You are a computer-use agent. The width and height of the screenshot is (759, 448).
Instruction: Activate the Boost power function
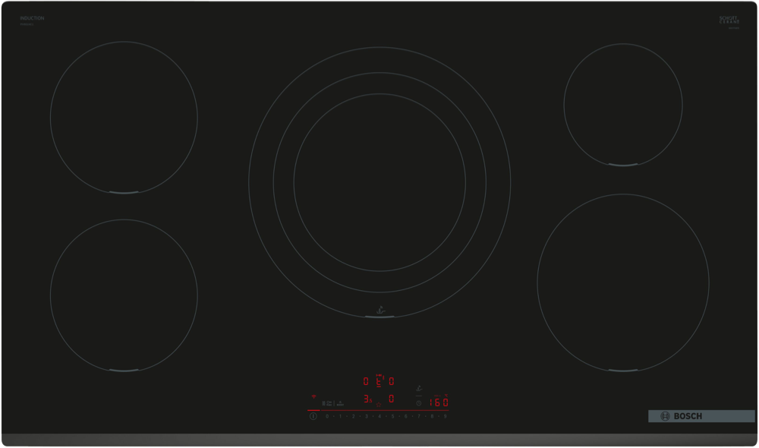339,403
